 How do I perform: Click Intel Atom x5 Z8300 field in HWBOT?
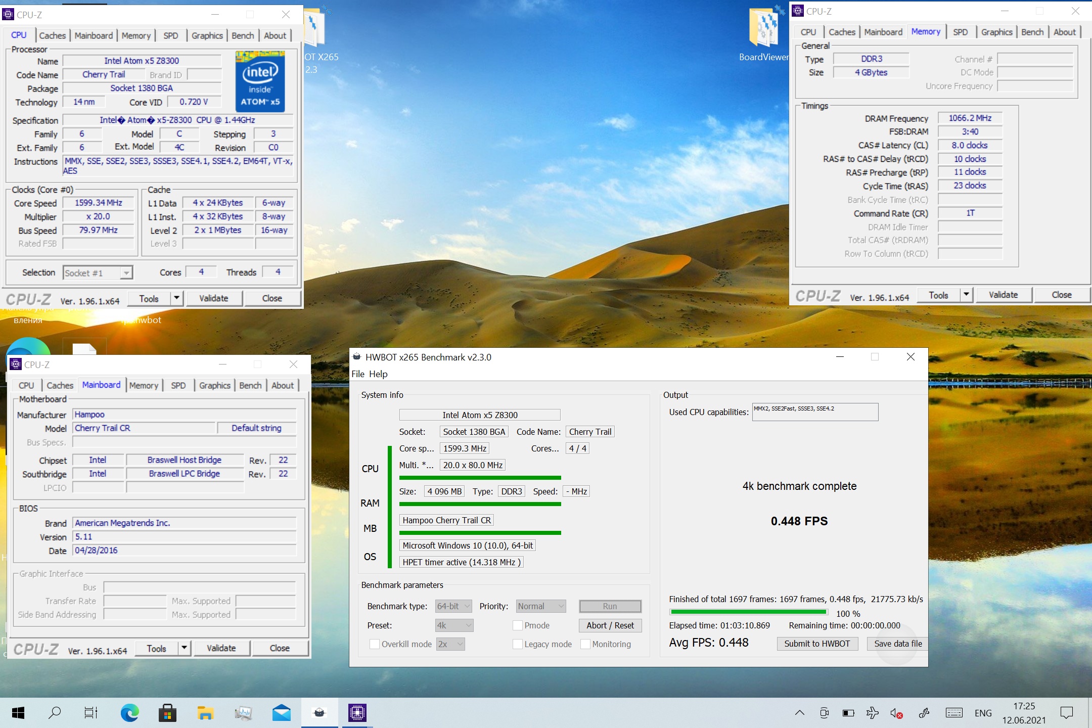pyautogui.click(x=480, y=415)
